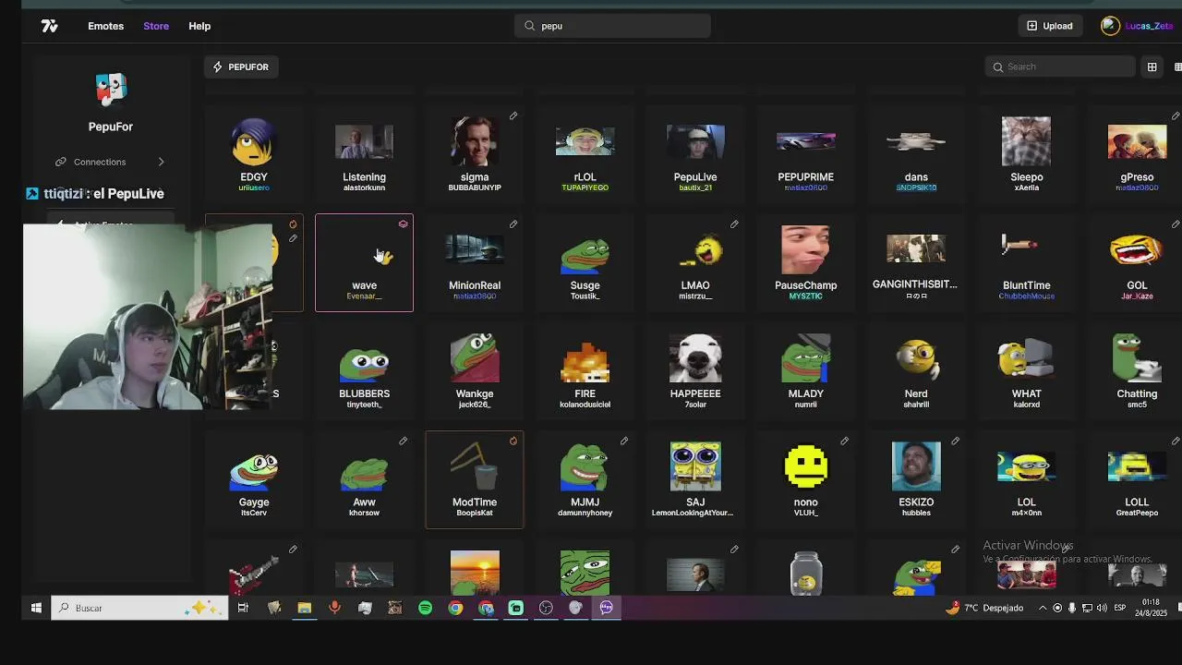Select the SAJ emote
This screenshot has width=1182, height=665.
point(695,479)
